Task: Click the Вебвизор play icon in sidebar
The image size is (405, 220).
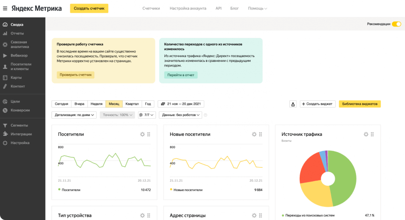Action: coord(5,56)
